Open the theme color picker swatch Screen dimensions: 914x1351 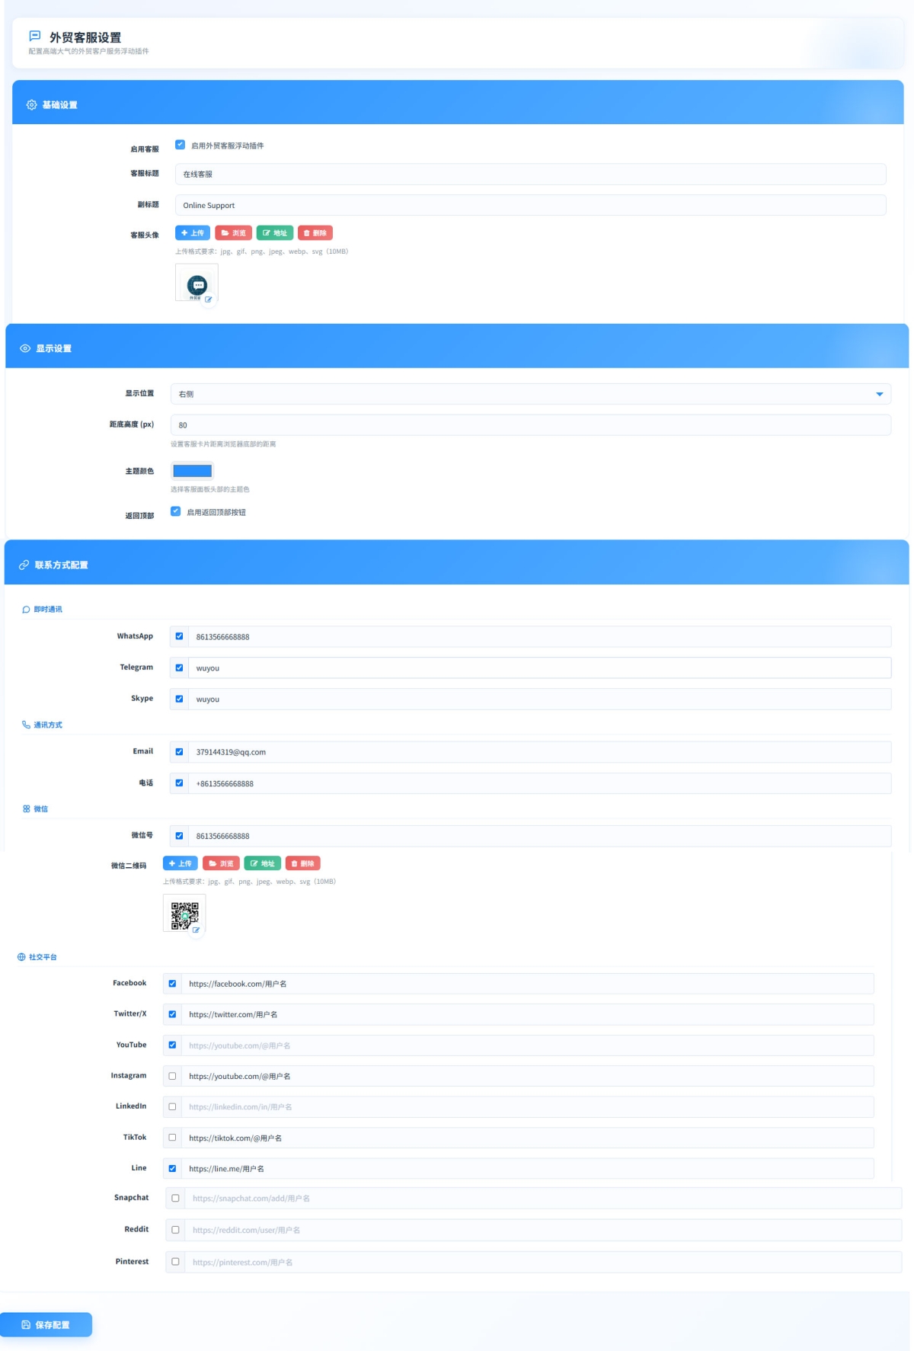(193, 471)
